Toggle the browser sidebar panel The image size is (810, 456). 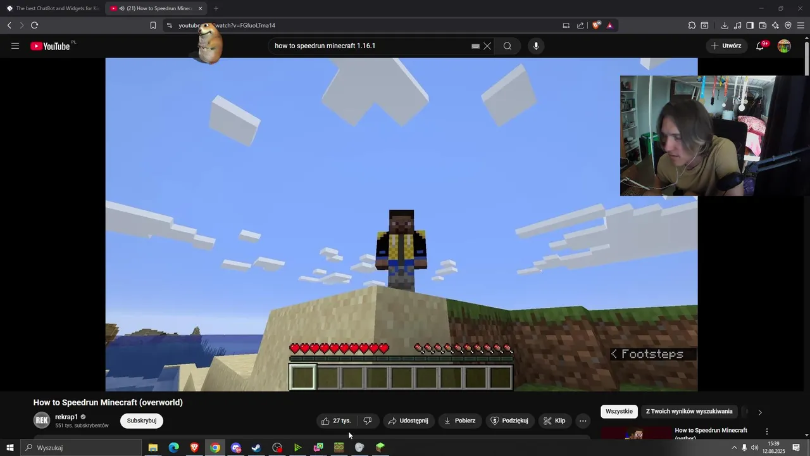pyautogui.click(x=750, y=25)
